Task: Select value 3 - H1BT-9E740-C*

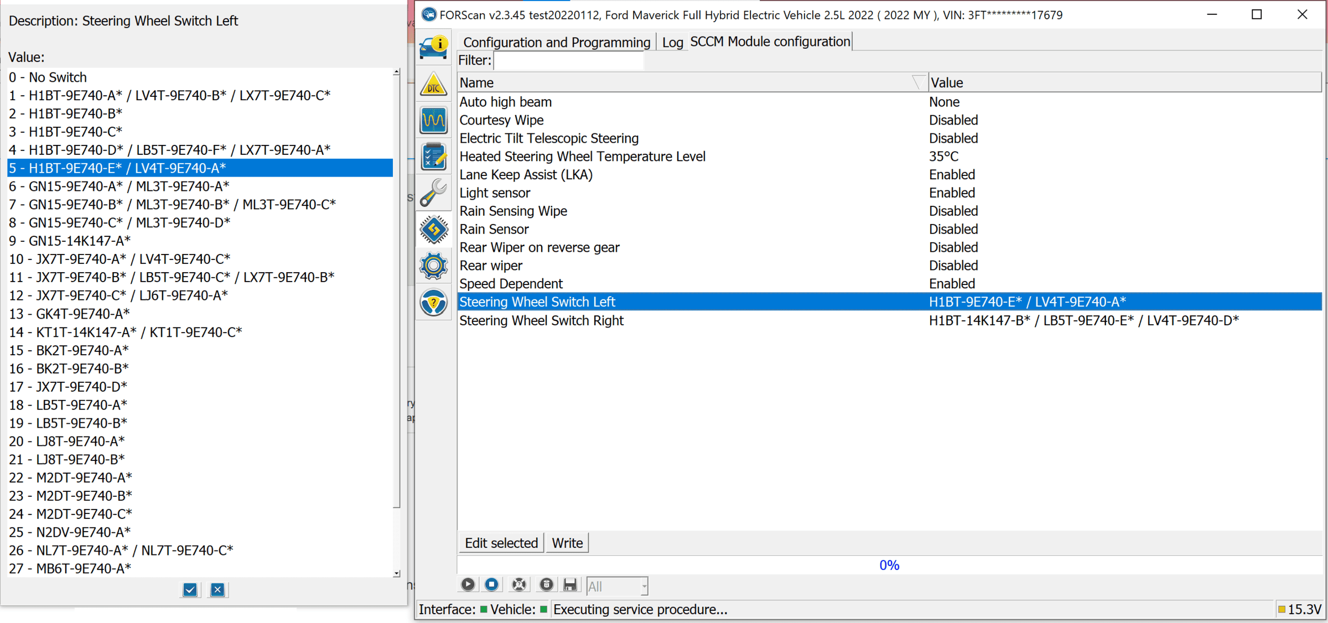Action: [x=200, y=132]
